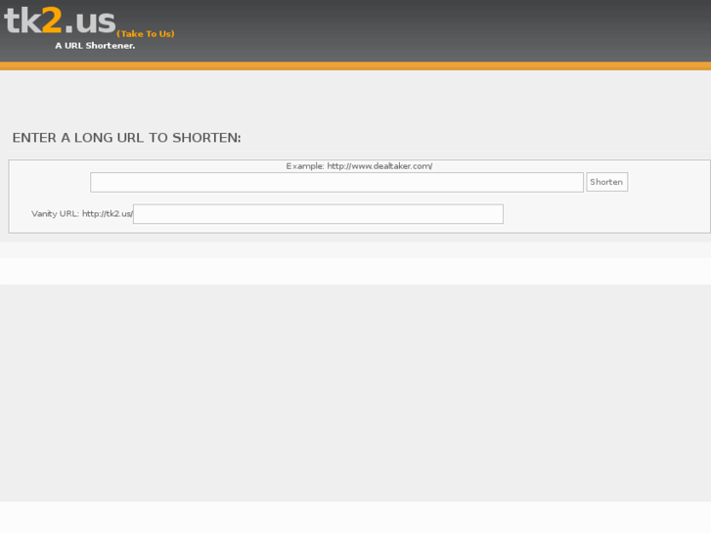Click the 'Vanity URL: http://tk2.us/' label
This screenshot has height=533, width=711.
(81, 213)
